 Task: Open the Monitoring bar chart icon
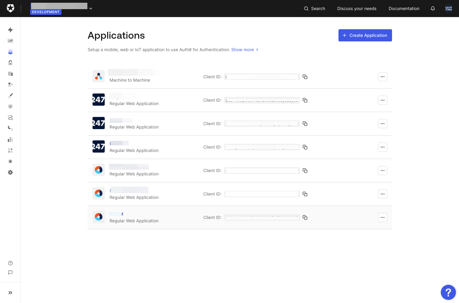[x=10, y=139]
